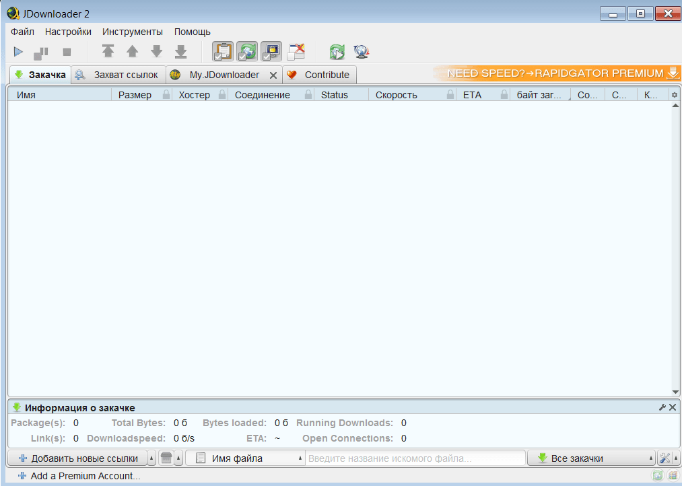Toggle clipboard monitoring icon
Image resolution: width=682 pixels, height=486 pixels.
[223, 51]
